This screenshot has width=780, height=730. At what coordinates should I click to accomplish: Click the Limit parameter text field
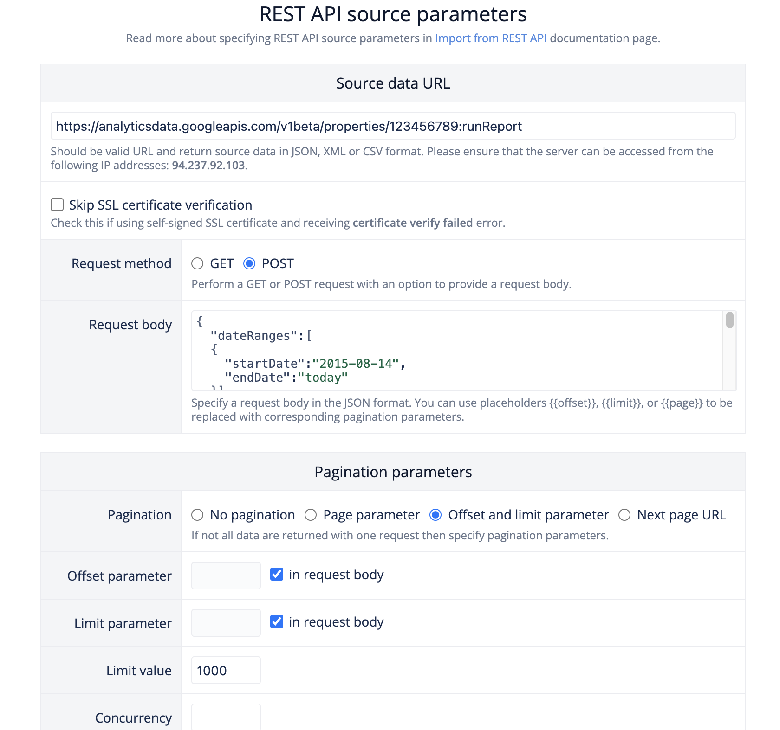coord(226,622)
